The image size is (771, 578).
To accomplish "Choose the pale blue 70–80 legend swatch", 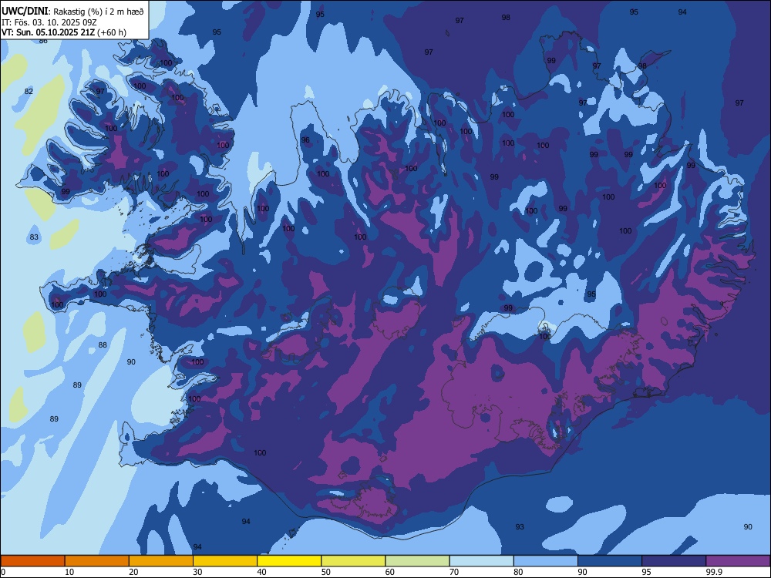I will [481, 561].
